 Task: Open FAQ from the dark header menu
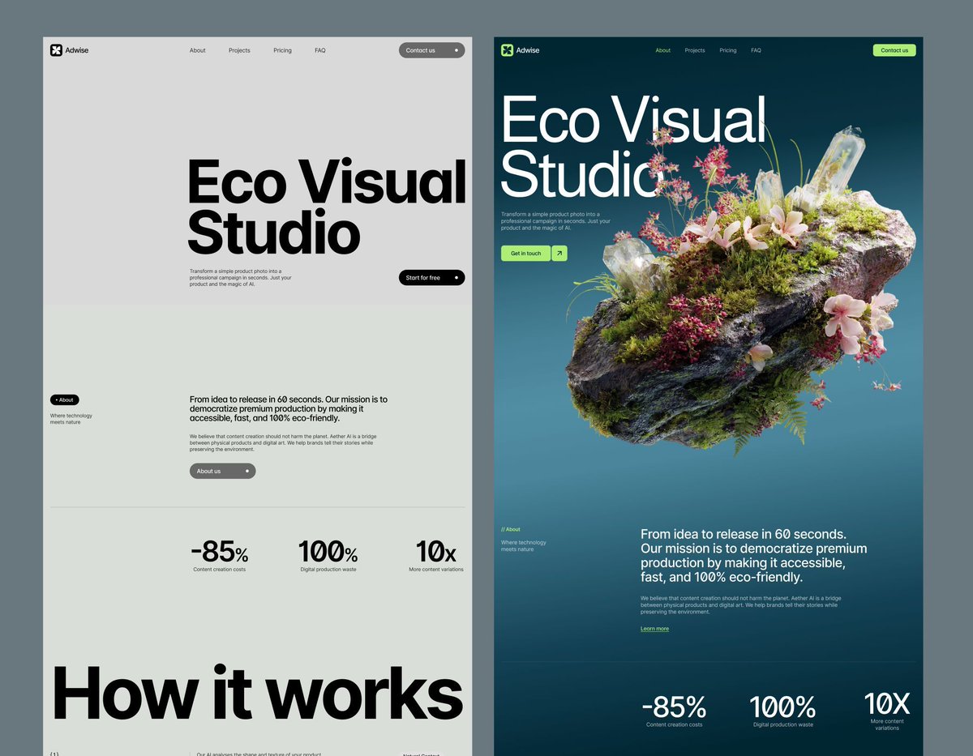[756, 49]
